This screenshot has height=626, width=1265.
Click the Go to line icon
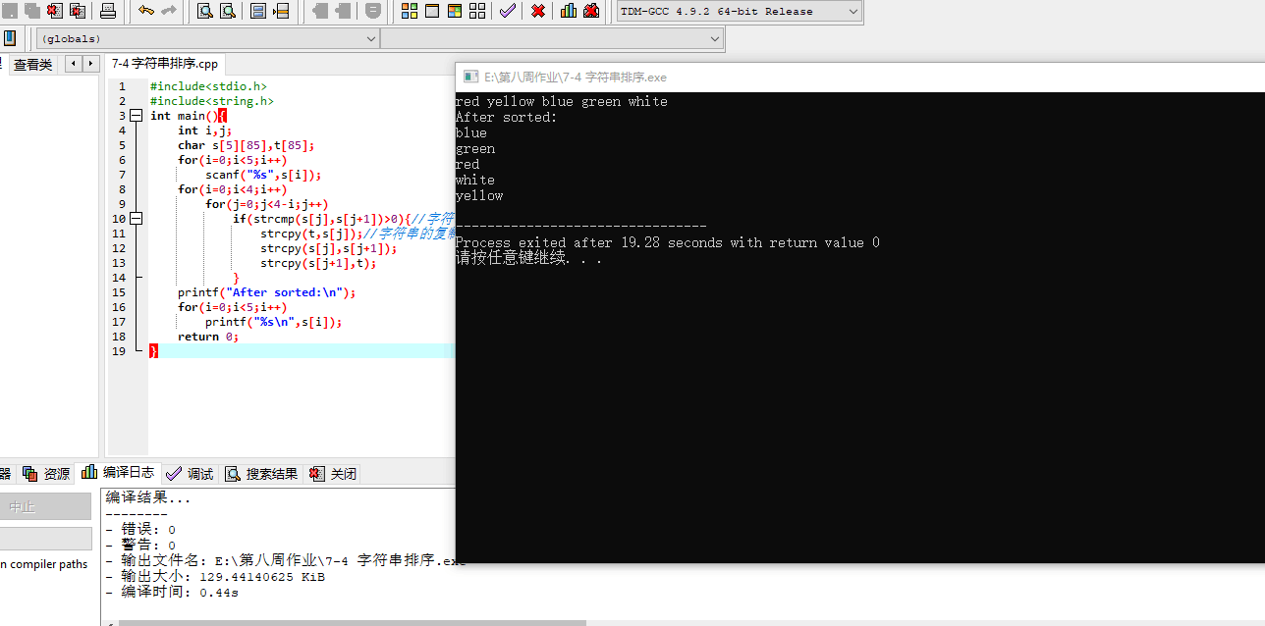281,11
